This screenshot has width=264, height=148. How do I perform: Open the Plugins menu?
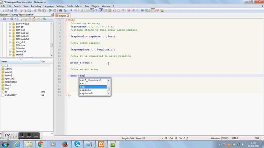coord(95,6)
